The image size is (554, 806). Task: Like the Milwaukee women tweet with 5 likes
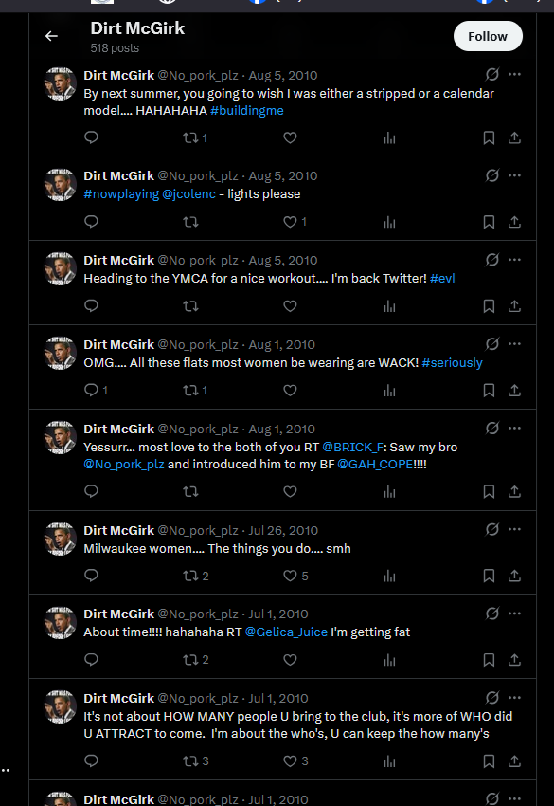295,576
